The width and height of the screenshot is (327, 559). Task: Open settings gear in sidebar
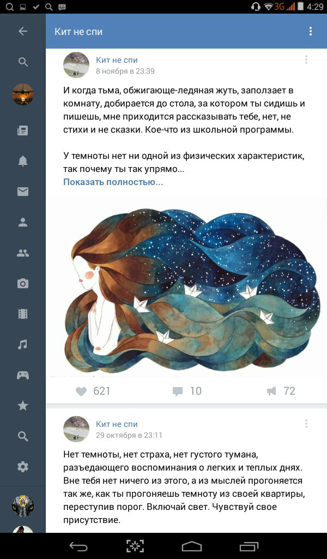pos(23,467)
